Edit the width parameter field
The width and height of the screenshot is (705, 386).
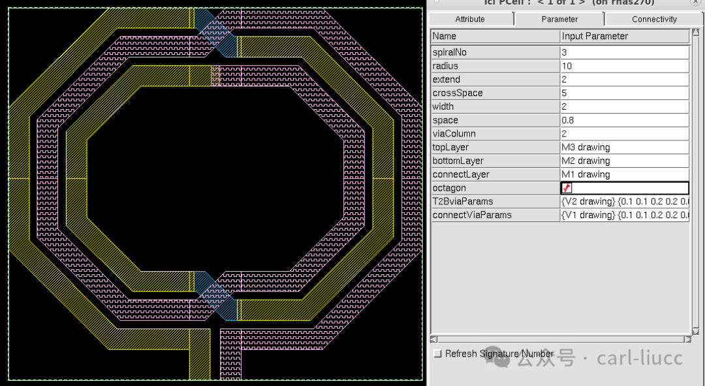[625, 106]
